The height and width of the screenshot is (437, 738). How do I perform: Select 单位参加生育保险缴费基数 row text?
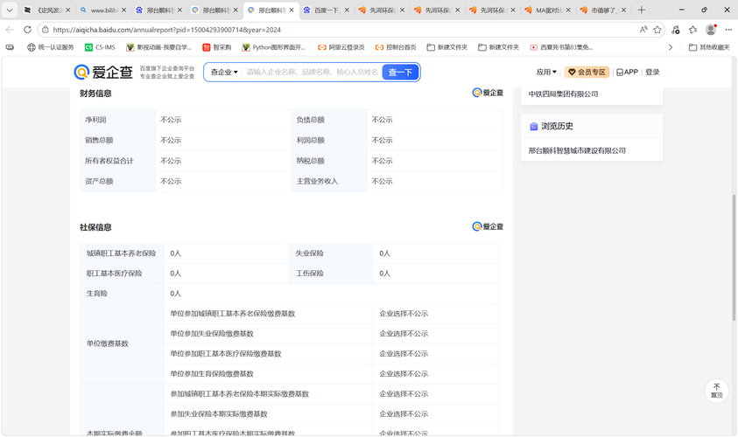point(212,374)
